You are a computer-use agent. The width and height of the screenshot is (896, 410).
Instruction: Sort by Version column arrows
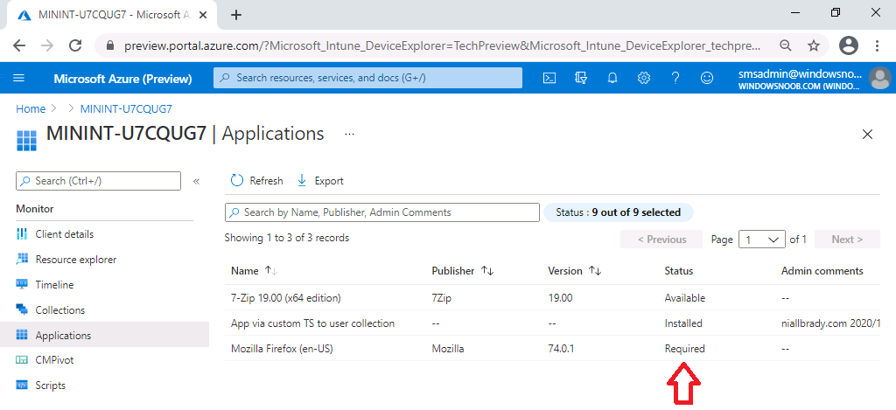point(595,271)
